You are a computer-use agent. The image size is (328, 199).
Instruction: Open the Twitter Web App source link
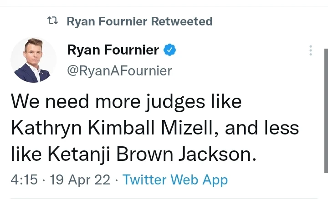point(175,180)
